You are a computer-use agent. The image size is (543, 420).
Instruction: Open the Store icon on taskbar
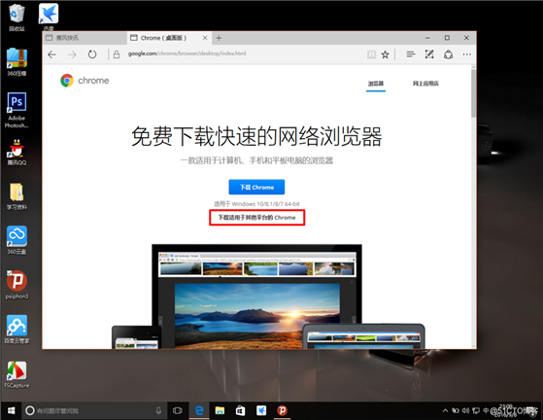point(240,411)
